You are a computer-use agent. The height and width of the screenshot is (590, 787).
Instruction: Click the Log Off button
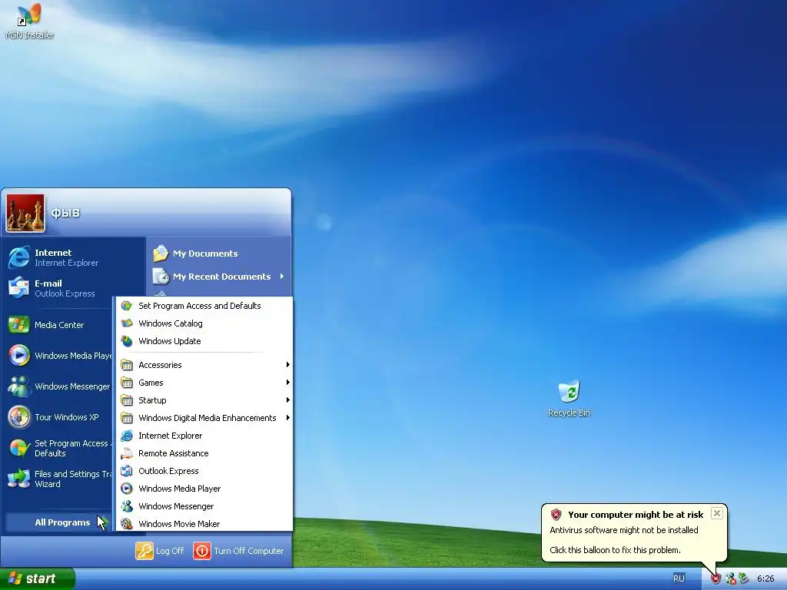pos(160,551)
